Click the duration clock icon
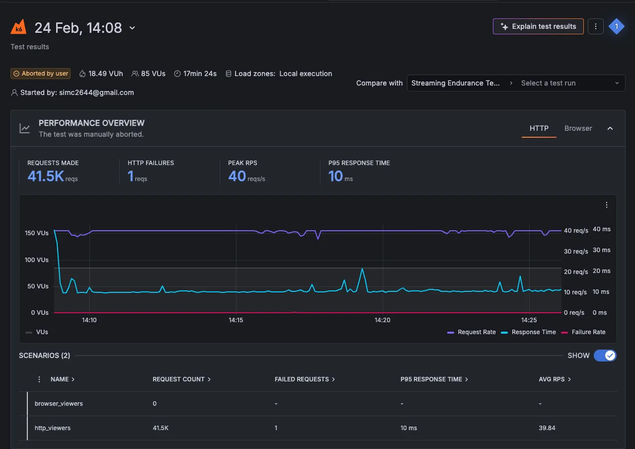This screenshot has height=449, width=635. (x=177, y=74)
